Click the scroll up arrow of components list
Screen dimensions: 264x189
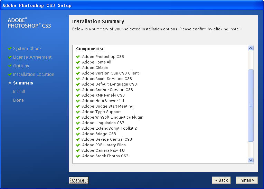pos(251,48)
